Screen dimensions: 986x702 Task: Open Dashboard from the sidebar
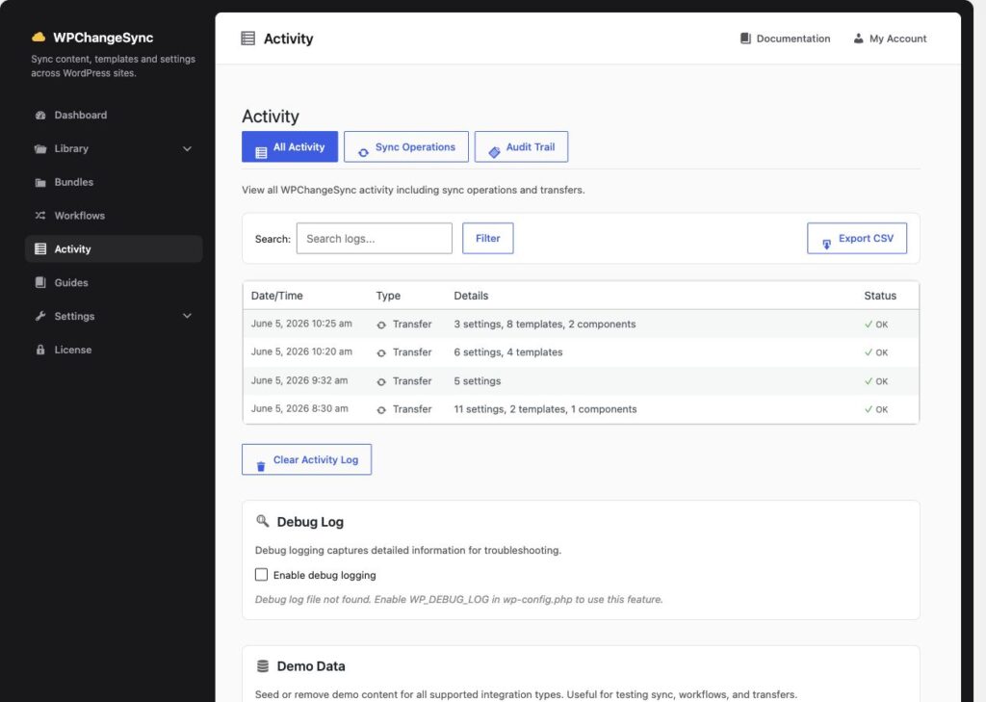pos(114,116)
